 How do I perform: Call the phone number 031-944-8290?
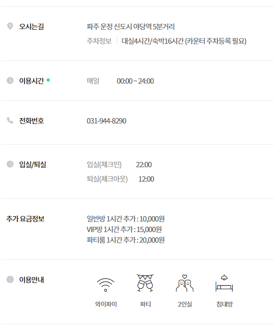pos(107,121)
